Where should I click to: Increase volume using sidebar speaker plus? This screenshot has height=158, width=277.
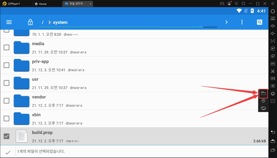click(x=273, y=26)
